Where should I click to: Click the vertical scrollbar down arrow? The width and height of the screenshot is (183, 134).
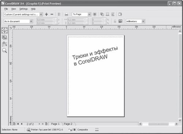coord(180,120)
